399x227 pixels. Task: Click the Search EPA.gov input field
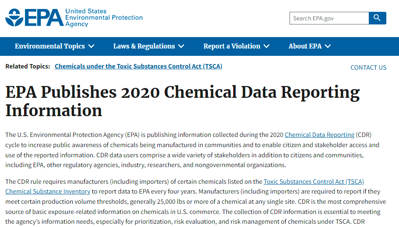[x=329, y=18]
